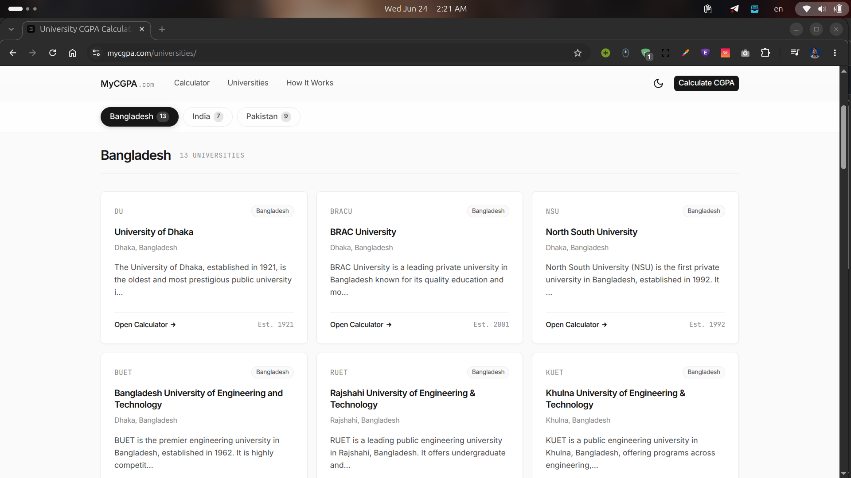Image resolution: width=851 pixels, height=478 pixels.
Task: Open the media control icon
Action: (x=795, y=53)
